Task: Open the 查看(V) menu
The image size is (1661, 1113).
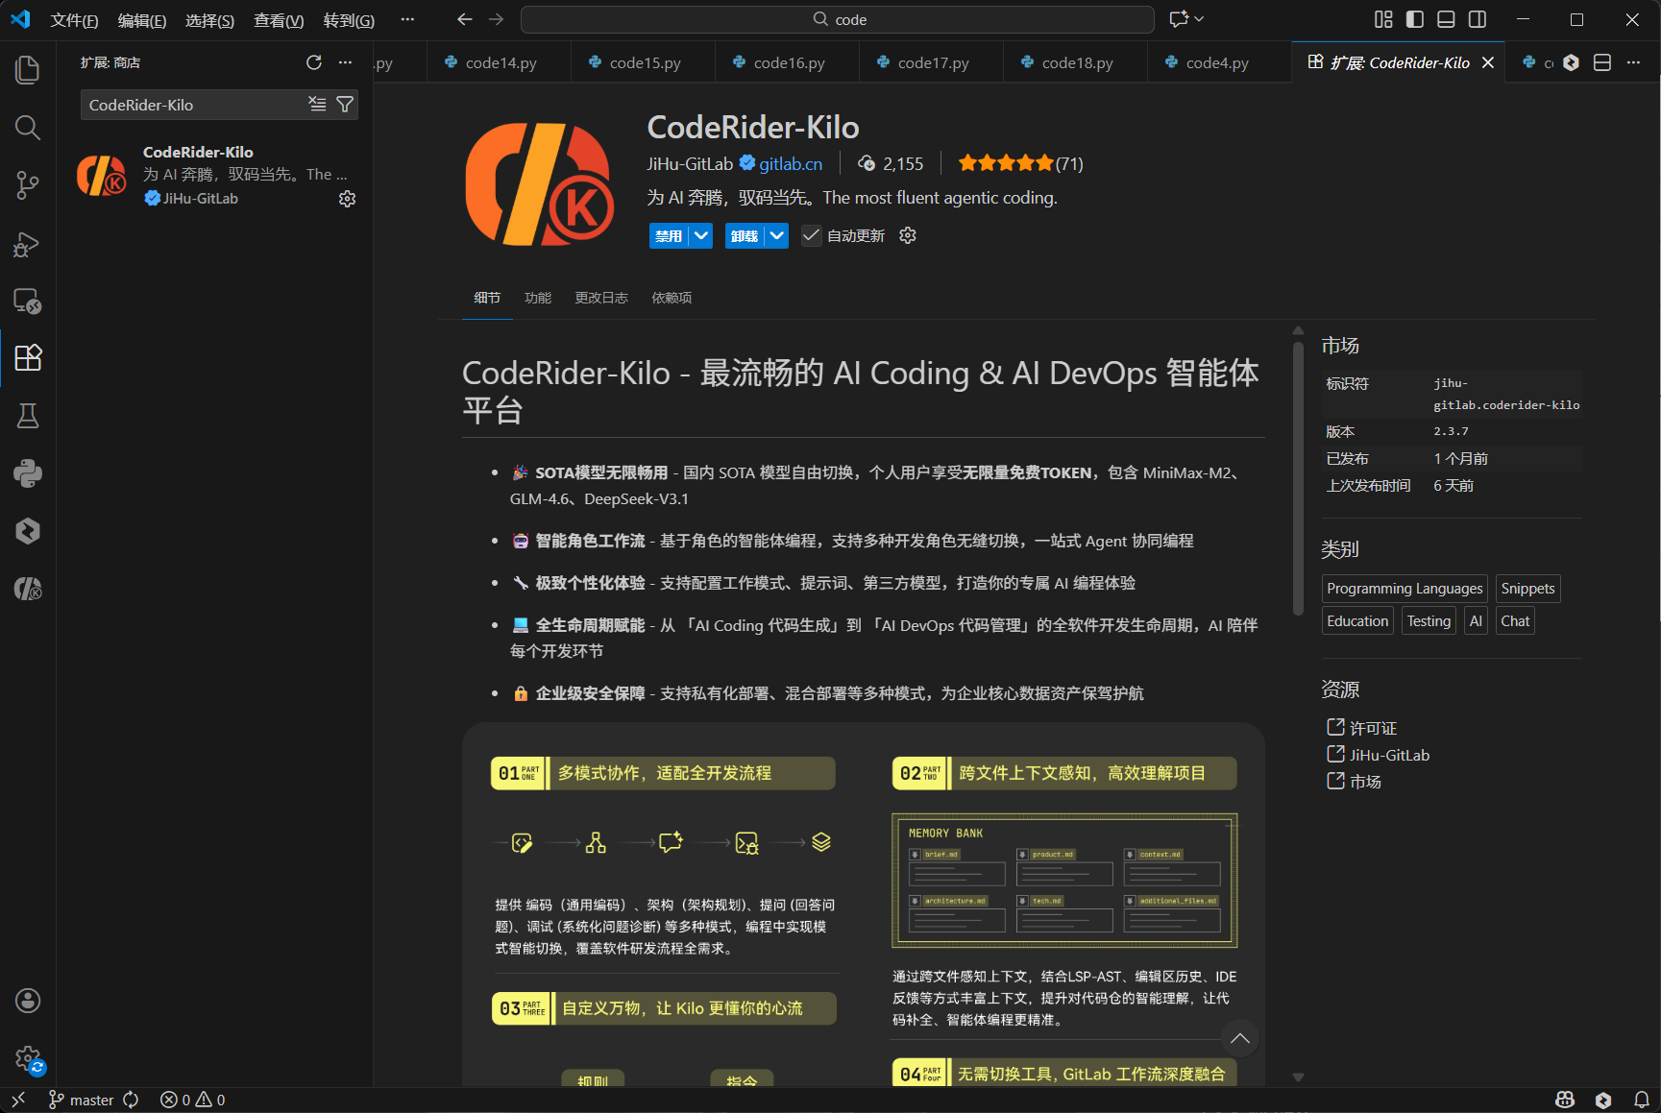Action: click(x=279, y=20)
